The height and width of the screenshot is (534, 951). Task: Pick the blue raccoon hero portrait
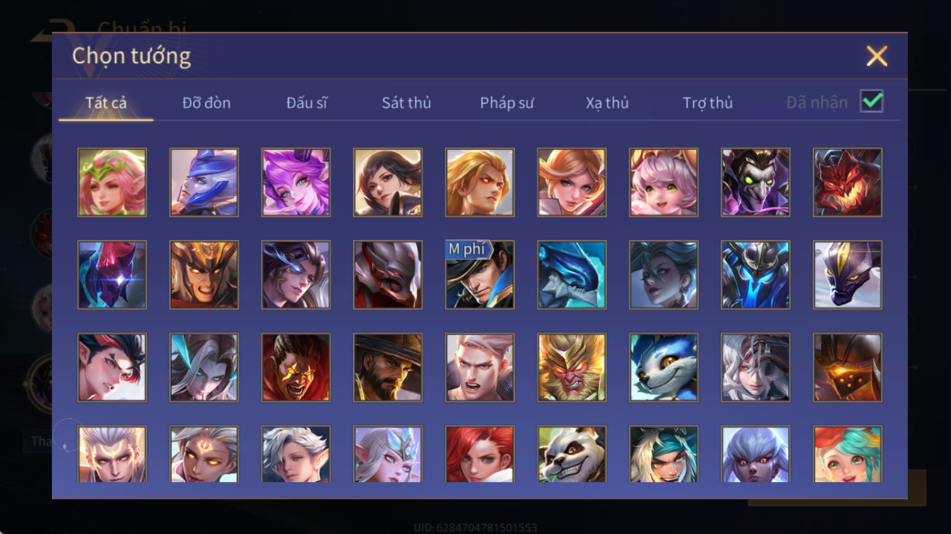click(x=663, y=367)
